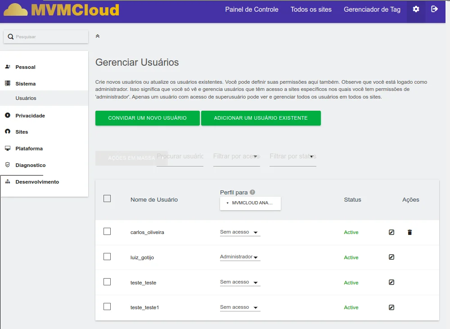
Task: Click the help icon beside Perfil para
Action: tap(252, 192)
